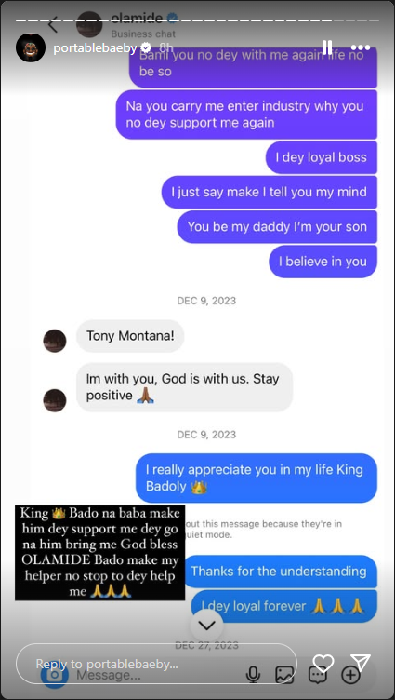Click the Reply to portablebaeby input field
The width and height of the screenshot is (395, 700).
click(x=156, y=664)
